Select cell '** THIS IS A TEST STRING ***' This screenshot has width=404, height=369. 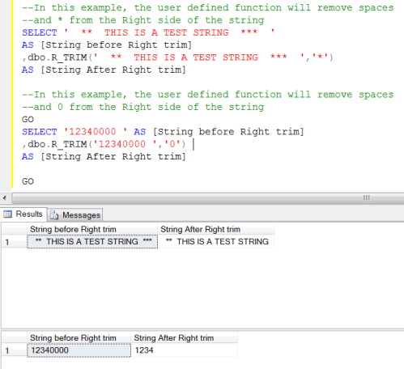click(x=92, y=242)
